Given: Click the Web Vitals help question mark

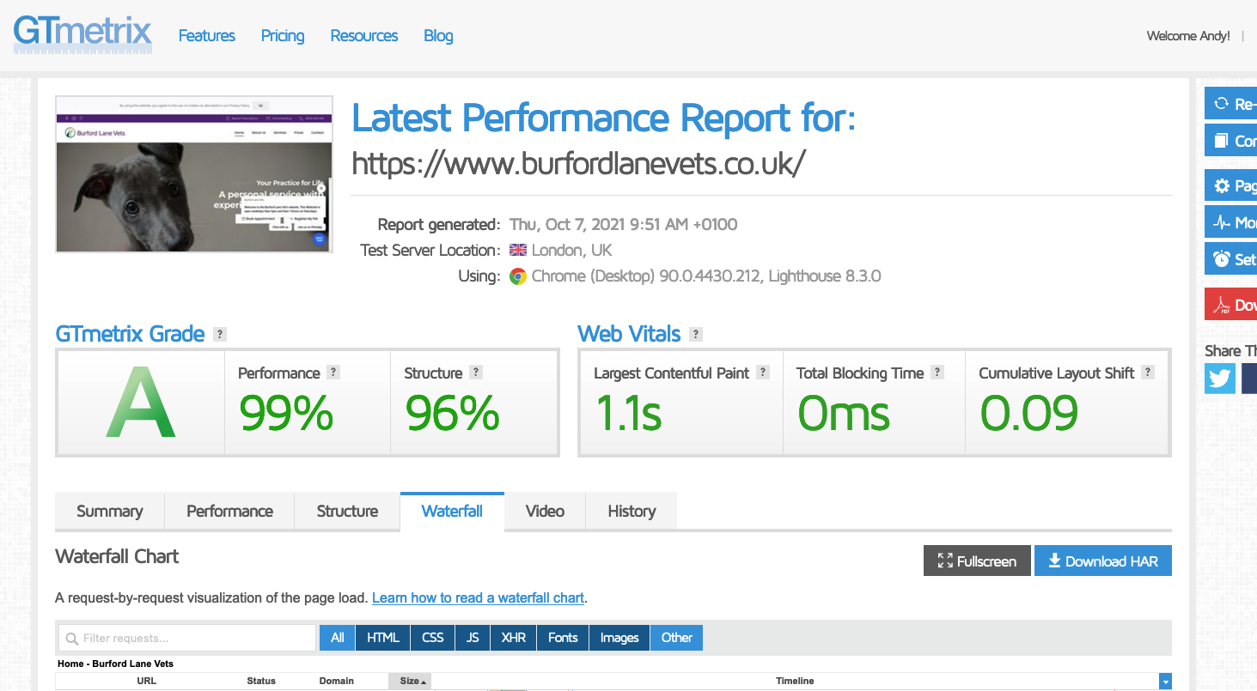Looking at the screenshot, I should point(696,335).
